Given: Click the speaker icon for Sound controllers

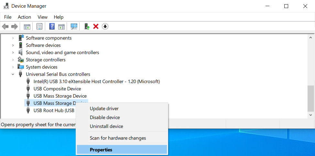Looking at the screenshot, I should (20, 53).
